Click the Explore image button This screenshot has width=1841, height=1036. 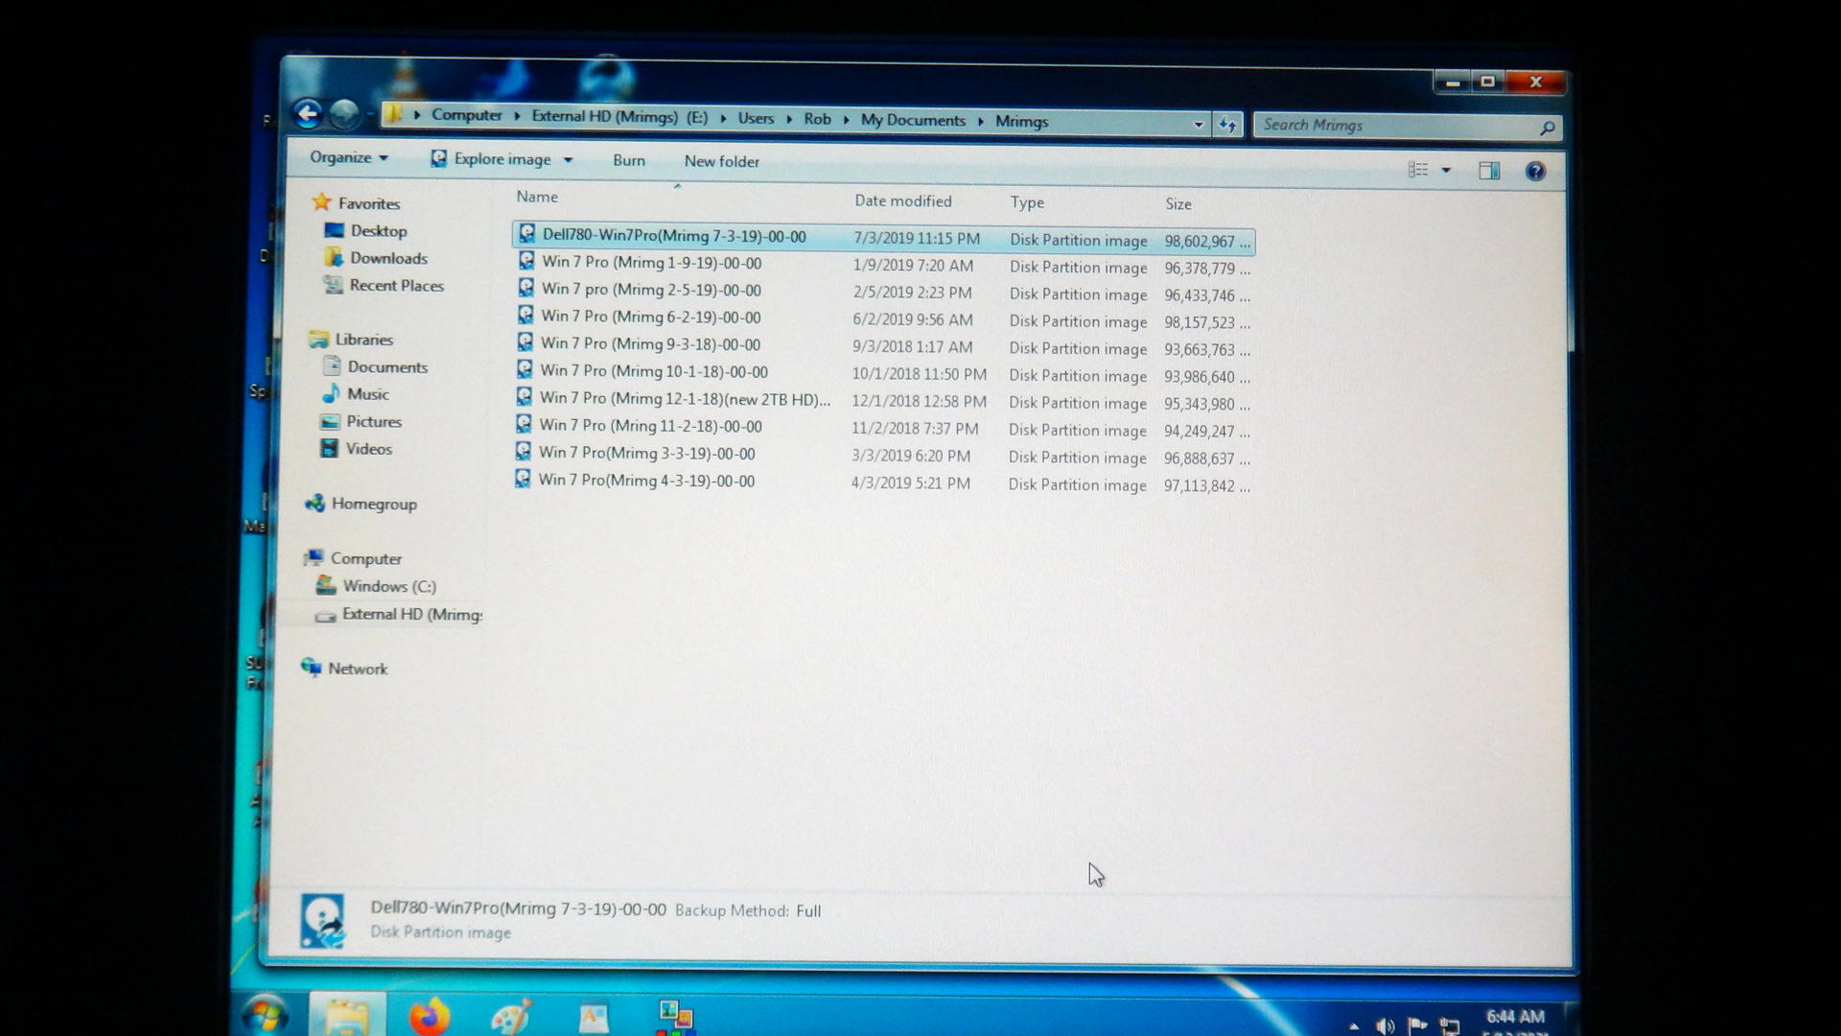click(492, 159)
